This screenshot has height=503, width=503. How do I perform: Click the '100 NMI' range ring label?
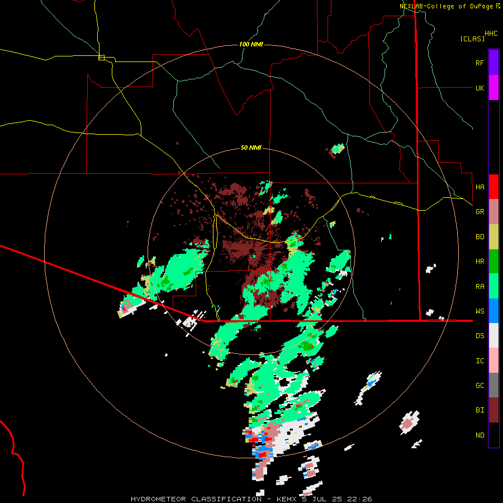point(251,44)
